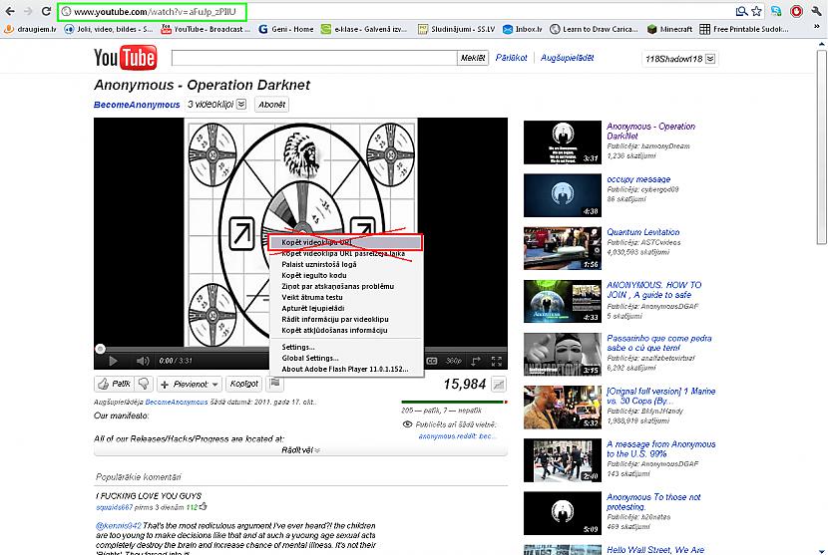Open ANONYMOUS. HOW TO JOIN video link

[654, 290]
